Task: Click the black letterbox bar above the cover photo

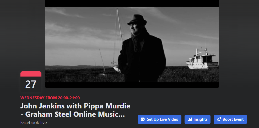Action: (x=132, y=3)
